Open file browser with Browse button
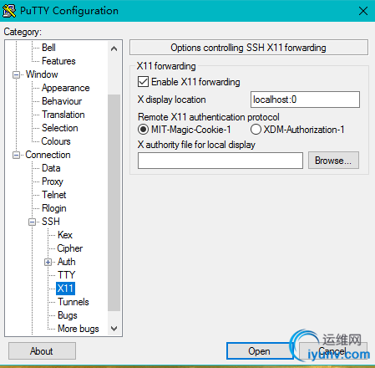This screenshot has width=375, height=368. [x=333, y=161]
